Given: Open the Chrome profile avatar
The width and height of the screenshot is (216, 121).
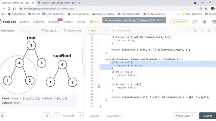Looking at the screenshot, I should pyautogui.click(x=213, y=9).
